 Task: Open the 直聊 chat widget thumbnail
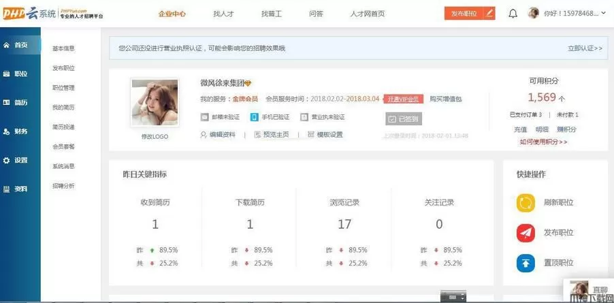pyautogui.click(x=579, y=291)
